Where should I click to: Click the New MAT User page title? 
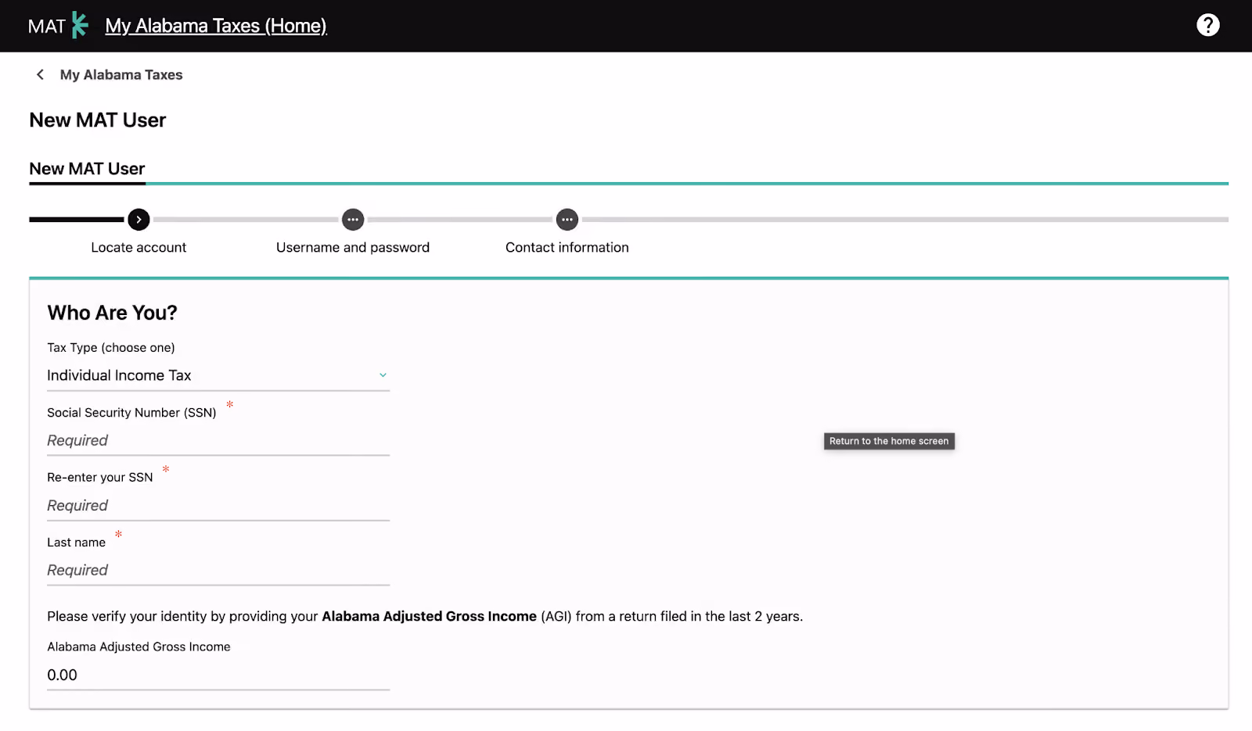[98, 120]
